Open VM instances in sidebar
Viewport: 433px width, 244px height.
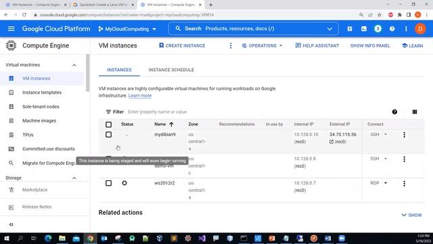pyautogui.click(x=42, y=79)
